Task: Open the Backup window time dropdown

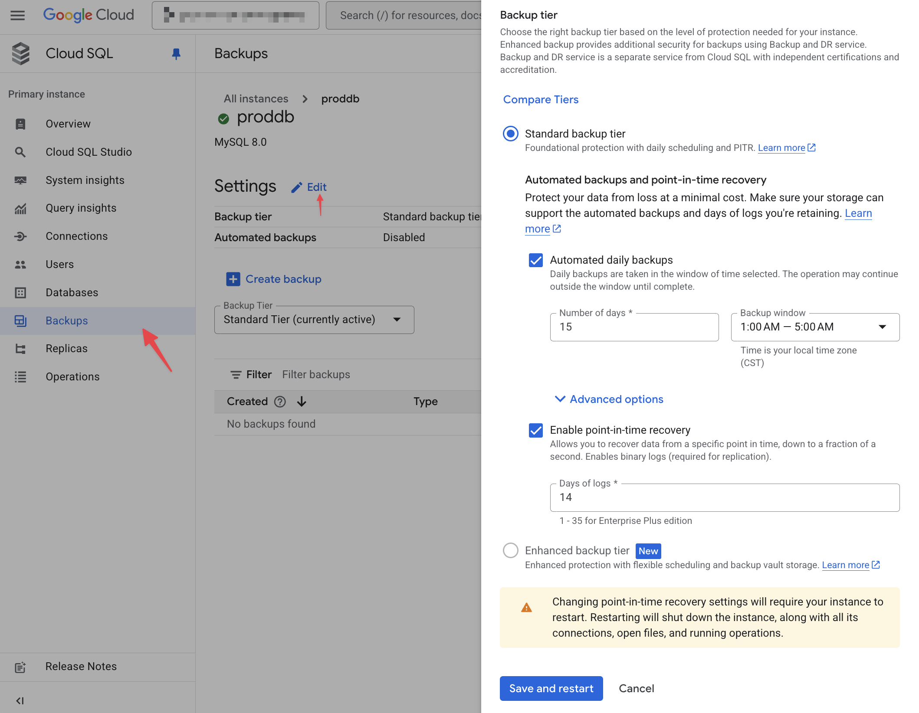Action: [814, 327]
